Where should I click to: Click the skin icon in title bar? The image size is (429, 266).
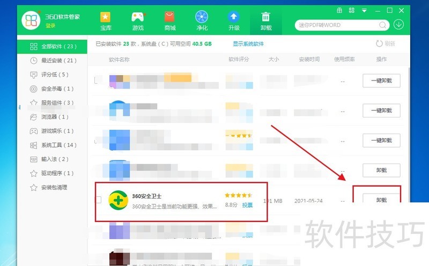339,10
